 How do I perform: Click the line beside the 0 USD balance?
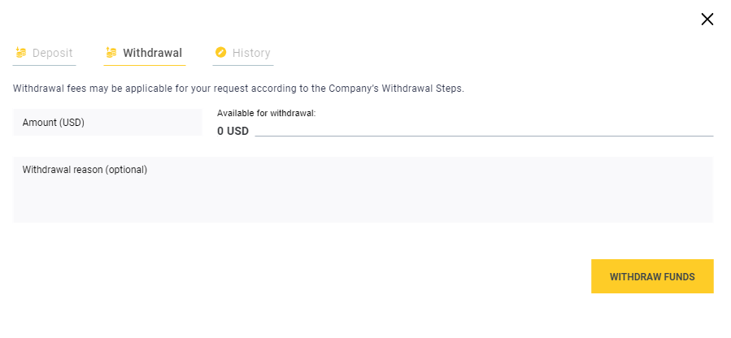pos(484,135)
